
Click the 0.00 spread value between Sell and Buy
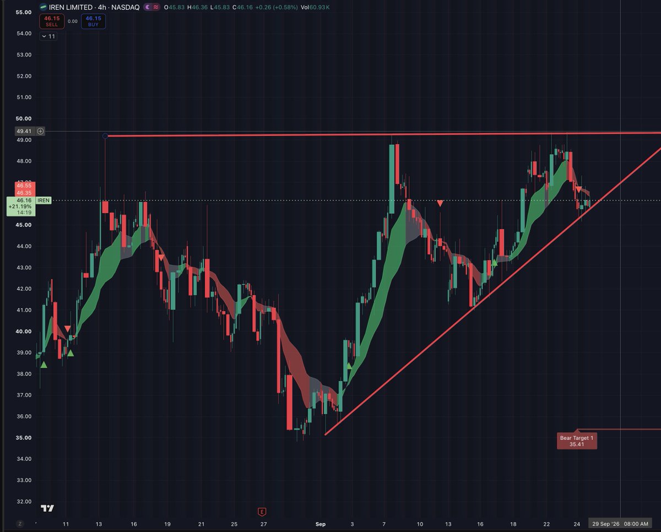72,21
